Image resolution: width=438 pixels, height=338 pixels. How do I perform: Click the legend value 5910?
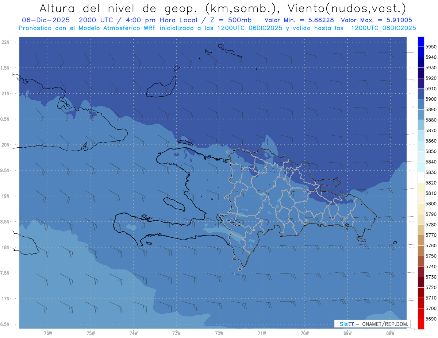tap(431, 89)
